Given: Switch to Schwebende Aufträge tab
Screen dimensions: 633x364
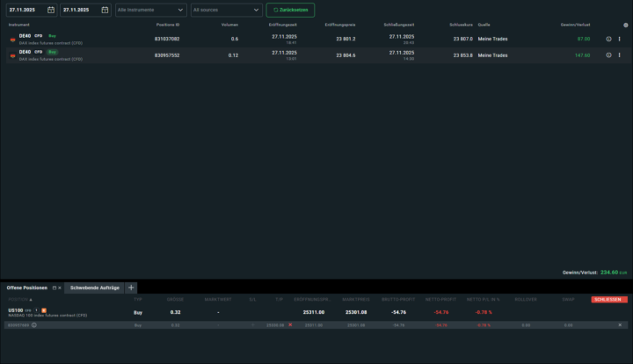Looking at the screenshot, I should tap(95, 288).
